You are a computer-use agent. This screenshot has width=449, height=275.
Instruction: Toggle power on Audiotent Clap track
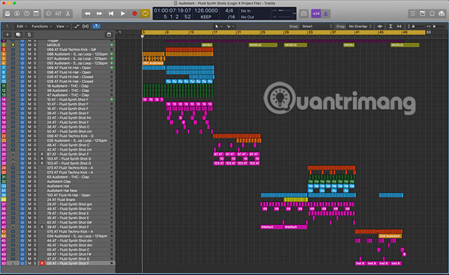click(x=22, y=181)
